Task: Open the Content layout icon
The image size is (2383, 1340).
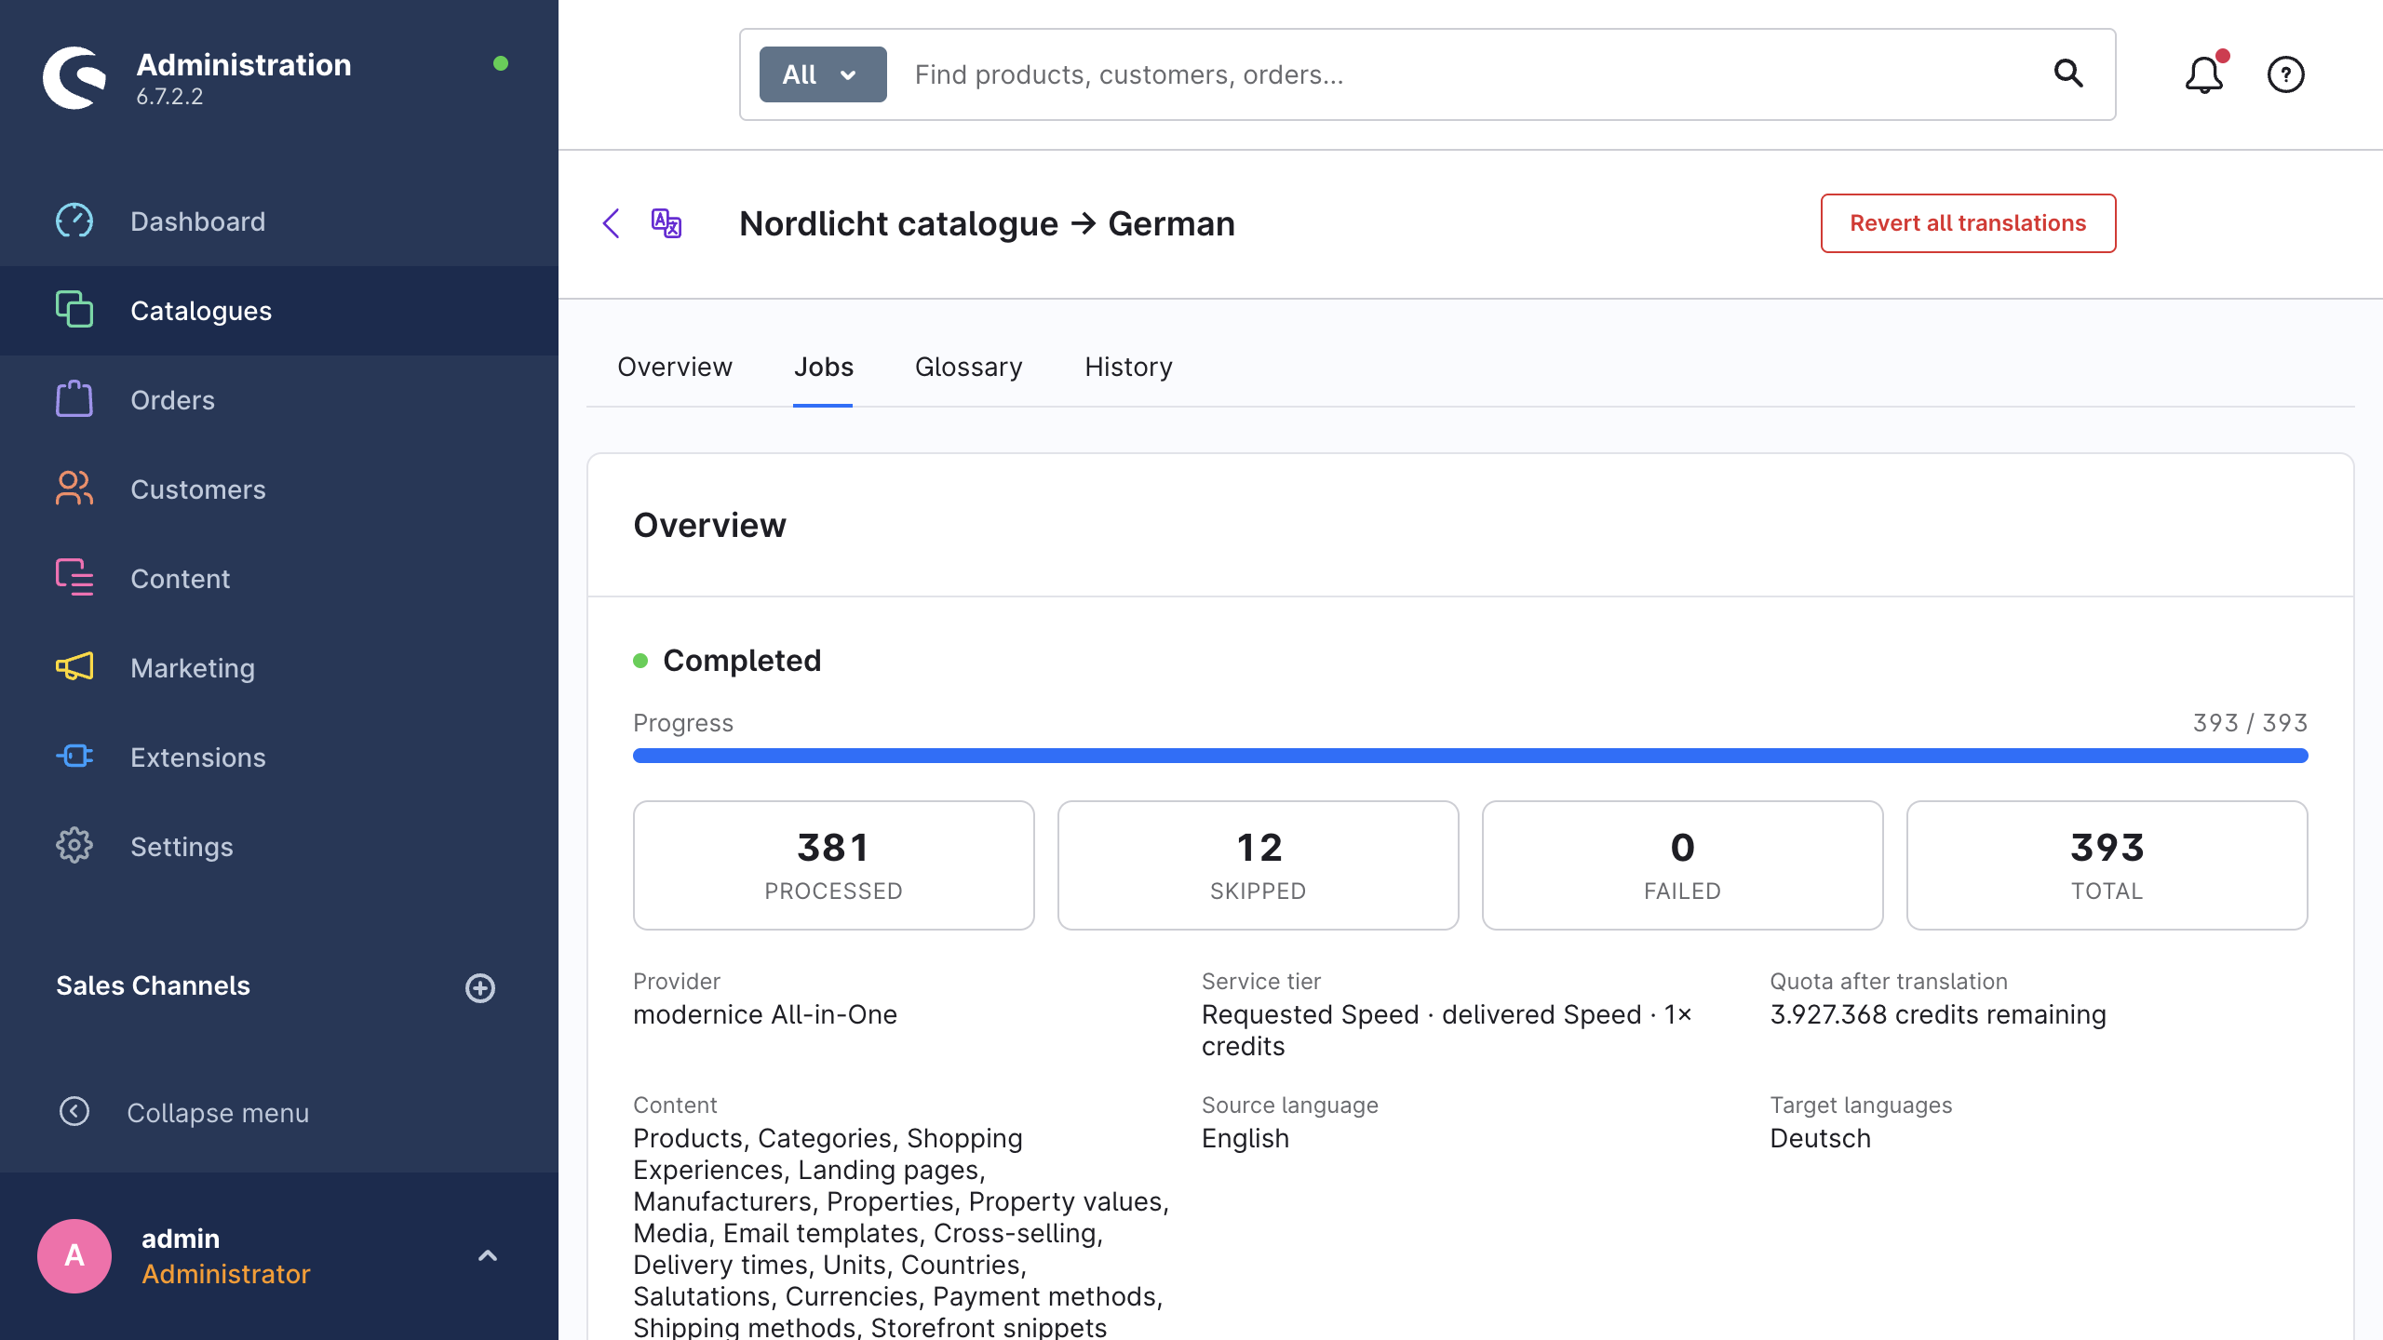Action: pos(74,578)
